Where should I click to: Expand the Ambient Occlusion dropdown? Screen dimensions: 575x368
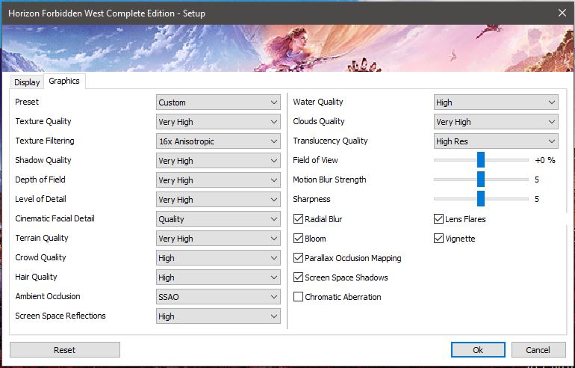click(x=218, y=297)
